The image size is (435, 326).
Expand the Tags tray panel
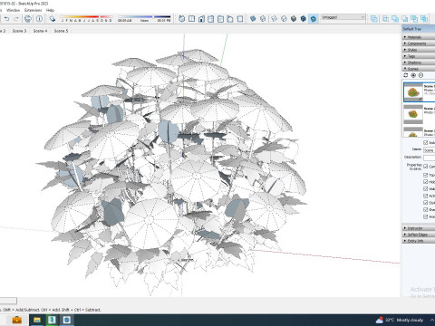point(419,56)
